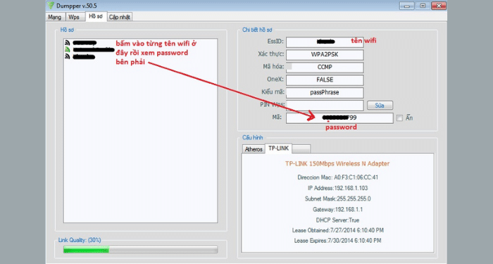Toggle the Ẩn checkbox to hide password
The image size is (493, 264).
coord(399,118)
